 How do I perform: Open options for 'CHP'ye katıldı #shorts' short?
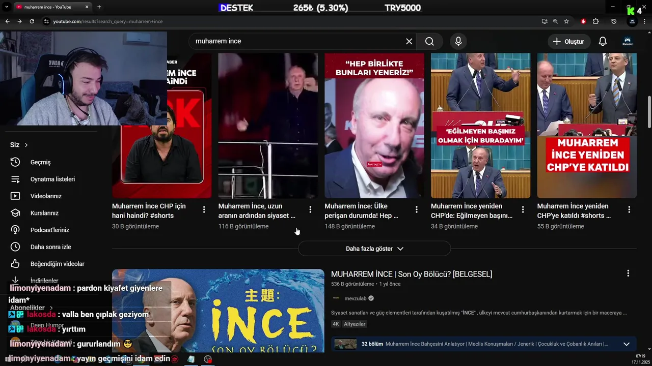[629, 209]
